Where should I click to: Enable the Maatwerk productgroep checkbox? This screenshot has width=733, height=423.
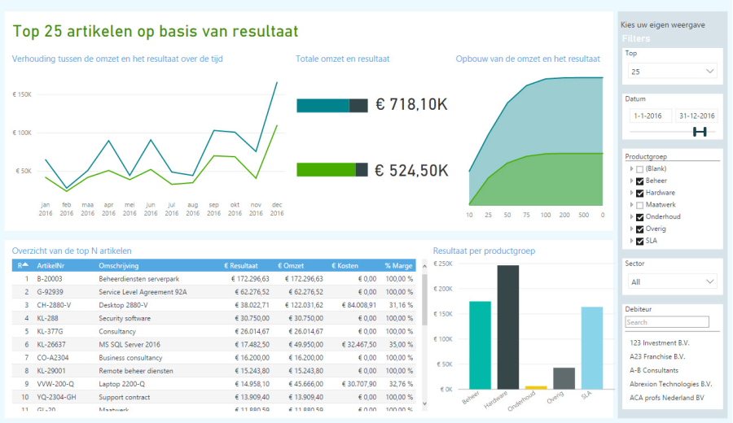pyautogui.click(x=639, y=205)
